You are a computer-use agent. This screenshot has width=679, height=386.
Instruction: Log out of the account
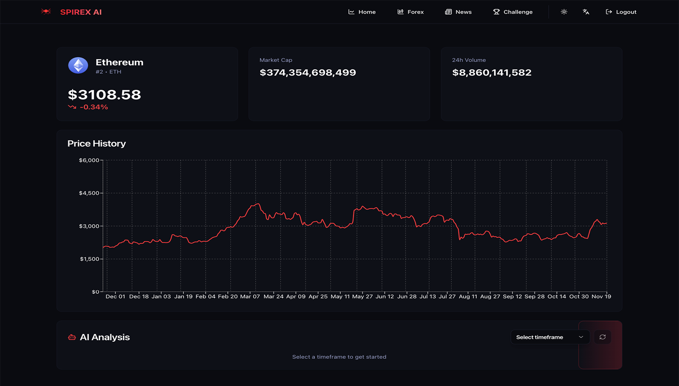point(621,12)
